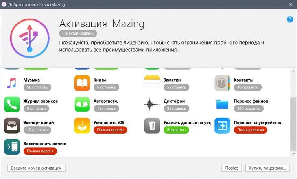Select the Voicemail icon
The image size is (297, 179).
[x=82, y=104]
